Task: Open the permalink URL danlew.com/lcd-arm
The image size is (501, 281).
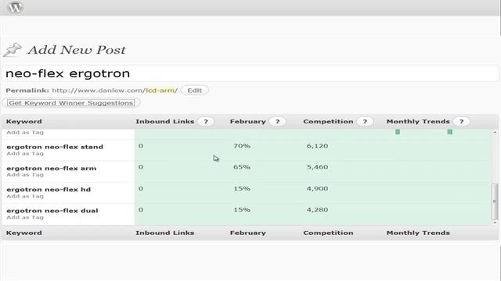Action: click(x=115, y=91)
